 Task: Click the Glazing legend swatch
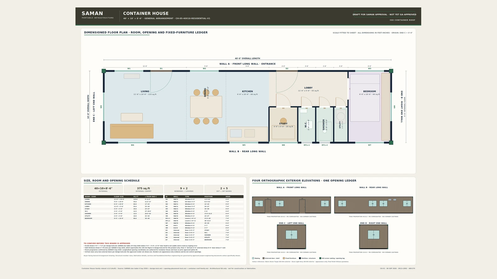[x=253, y=258]
